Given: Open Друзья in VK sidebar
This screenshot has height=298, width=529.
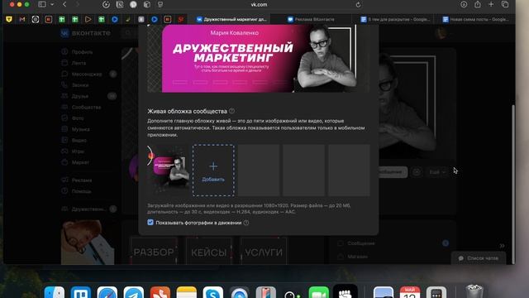Looking at the screenshot, I should 80,96.
